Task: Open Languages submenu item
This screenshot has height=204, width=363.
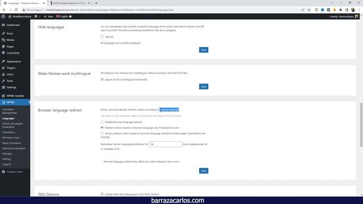Action: point(8,118)
